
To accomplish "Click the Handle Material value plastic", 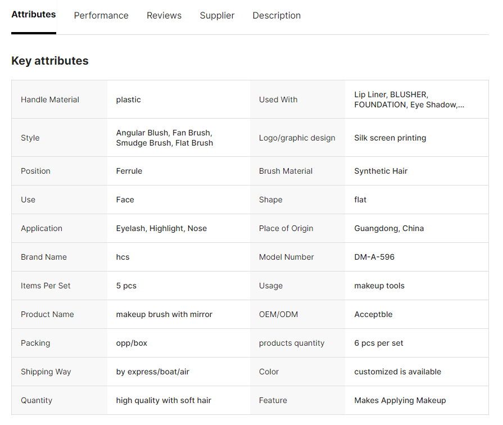I will coord(128,100).
